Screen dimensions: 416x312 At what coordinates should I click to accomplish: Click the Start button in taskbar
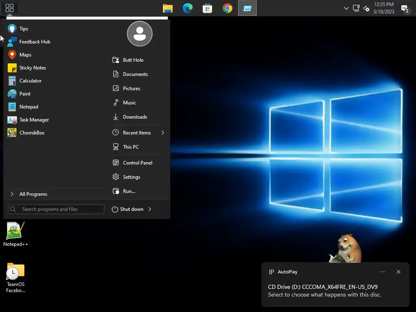9,8
